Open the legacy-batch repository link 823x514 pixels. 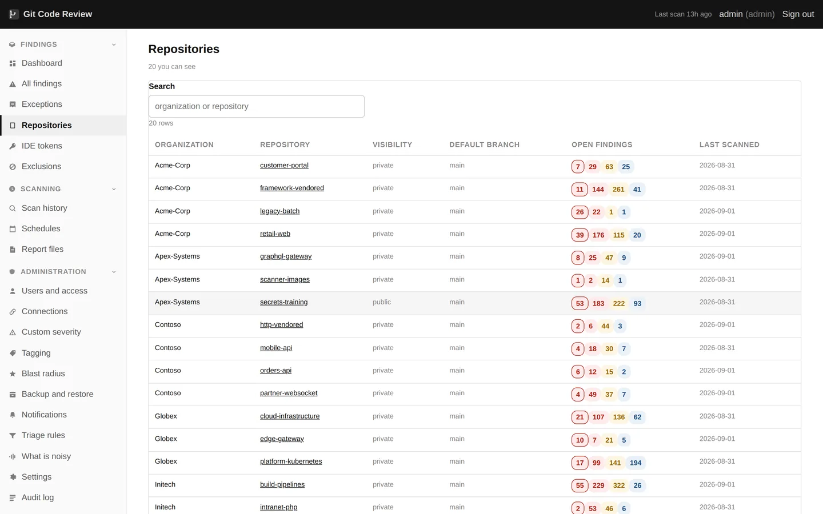coord(279,211)
